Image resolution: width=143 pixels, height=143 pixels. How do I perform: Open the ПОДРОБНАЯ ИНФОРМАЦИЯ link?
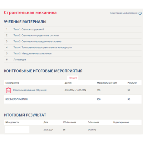pyautogui.click(x=124, y=13)
